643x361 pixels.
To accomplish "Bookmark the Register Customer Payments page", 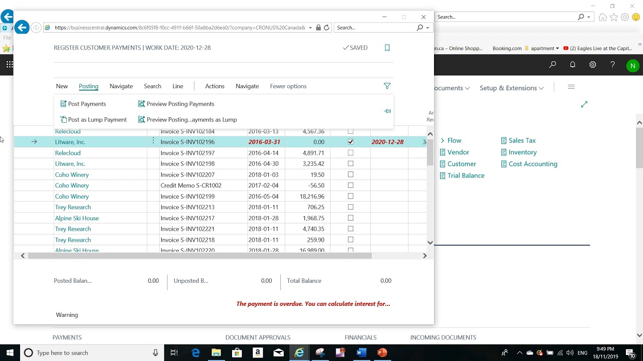I will click(387, 48).
